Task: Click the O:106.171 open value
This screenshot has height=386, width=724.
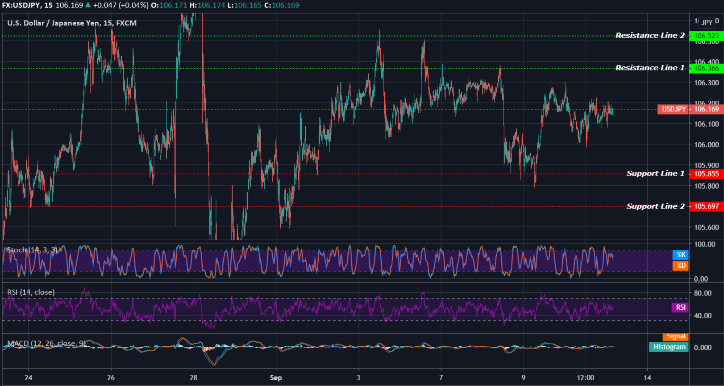Action: 169,5
